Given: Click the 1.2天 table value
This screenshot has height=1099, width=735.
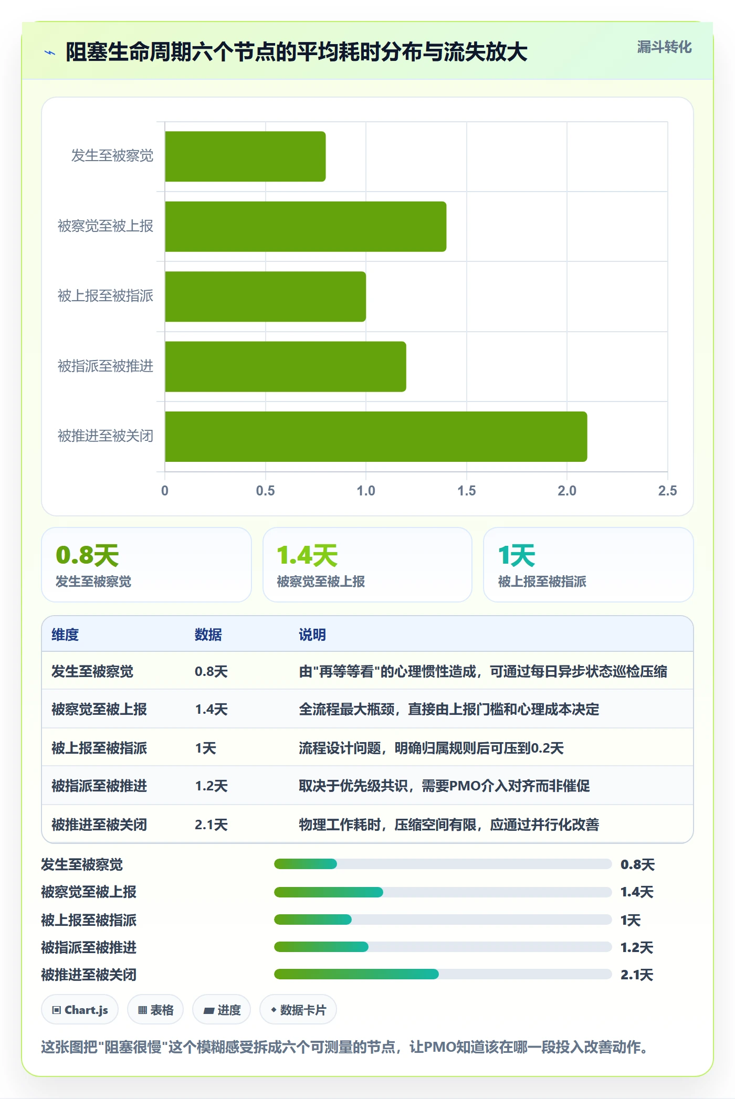Looking at the screenshot, I should tap(211, 786).
